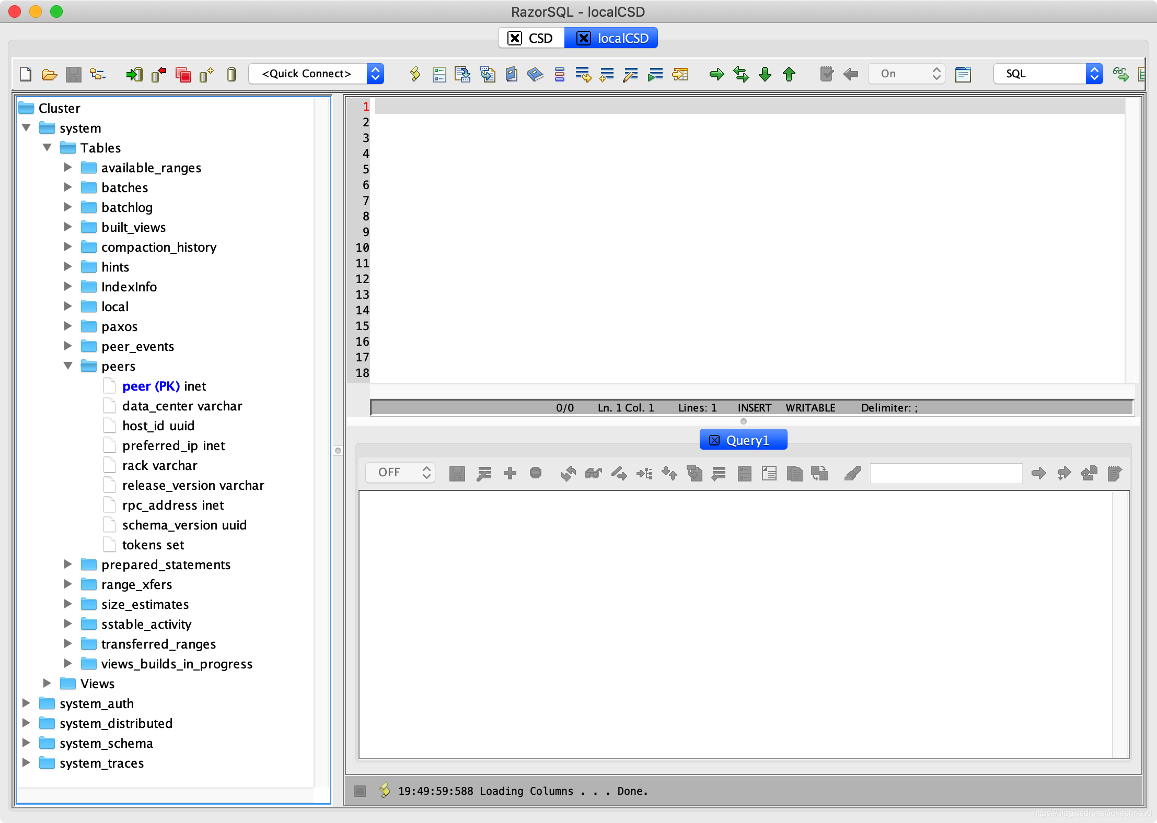1157x823 pixels.
Task: Click the green down arrow icon
Action: (765, 74)
